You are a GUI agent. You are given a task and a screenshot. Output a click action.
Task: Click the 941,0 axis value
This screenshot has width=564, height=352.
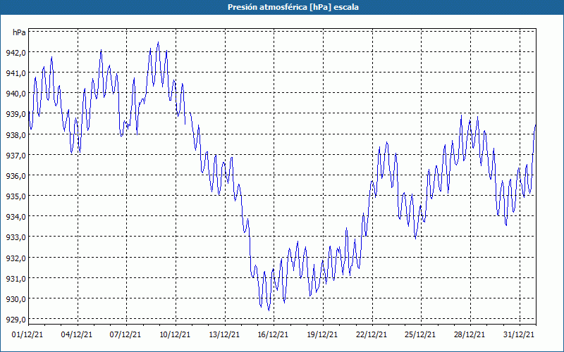pyautogui.click(x=16, y=73)
